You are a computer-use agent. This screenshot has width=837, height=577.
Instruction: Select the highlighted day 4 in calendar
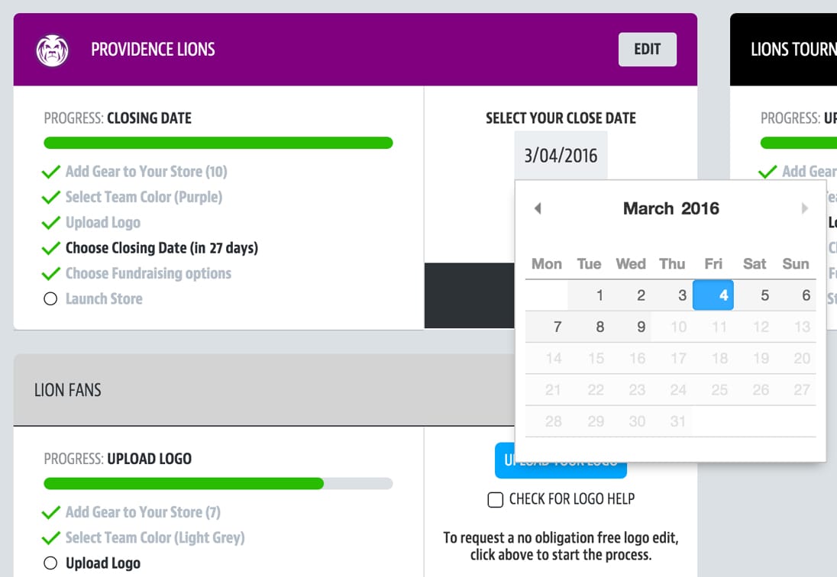coord(713,295)
